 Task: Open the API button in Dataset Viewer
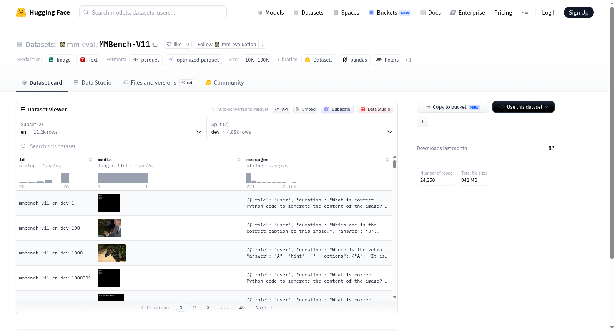point(281,109)
